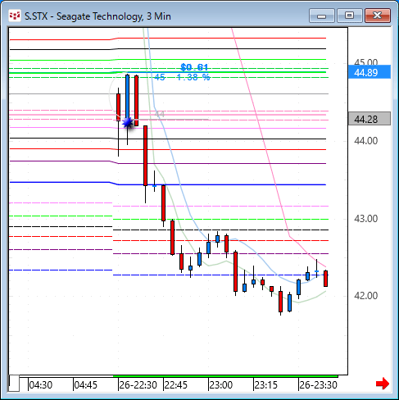Click the 1.38 % measurement text
This screenshot has height=400, width=399.
pos(193,77)
